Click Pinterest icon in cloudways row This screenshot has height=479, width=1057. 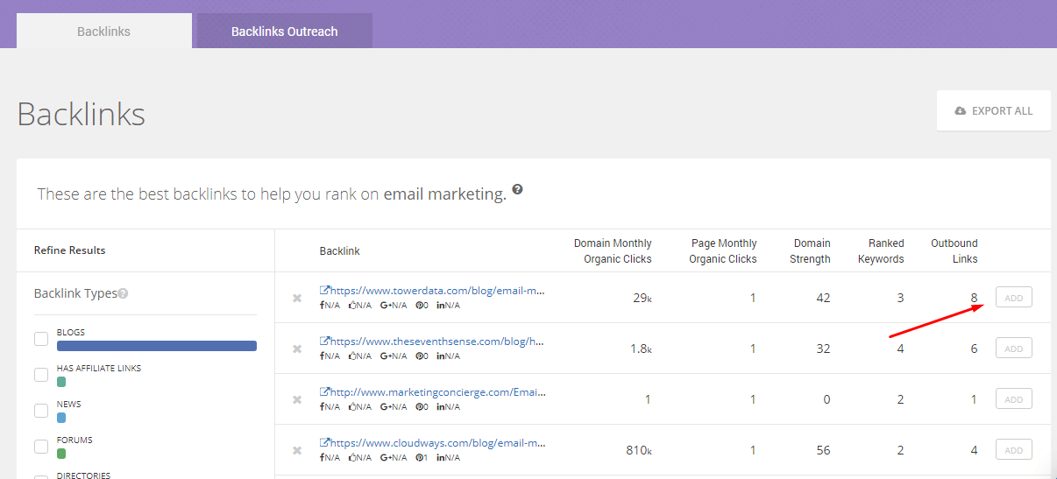pyautogui.click(x=419, y=458)
